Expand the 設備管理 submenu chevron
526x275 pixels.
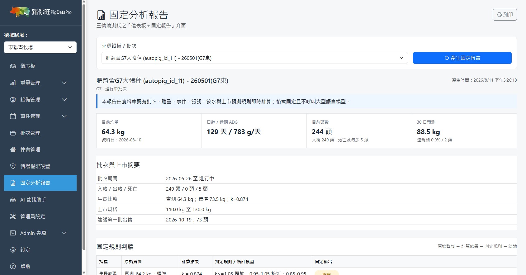click(x=64, y=100)
